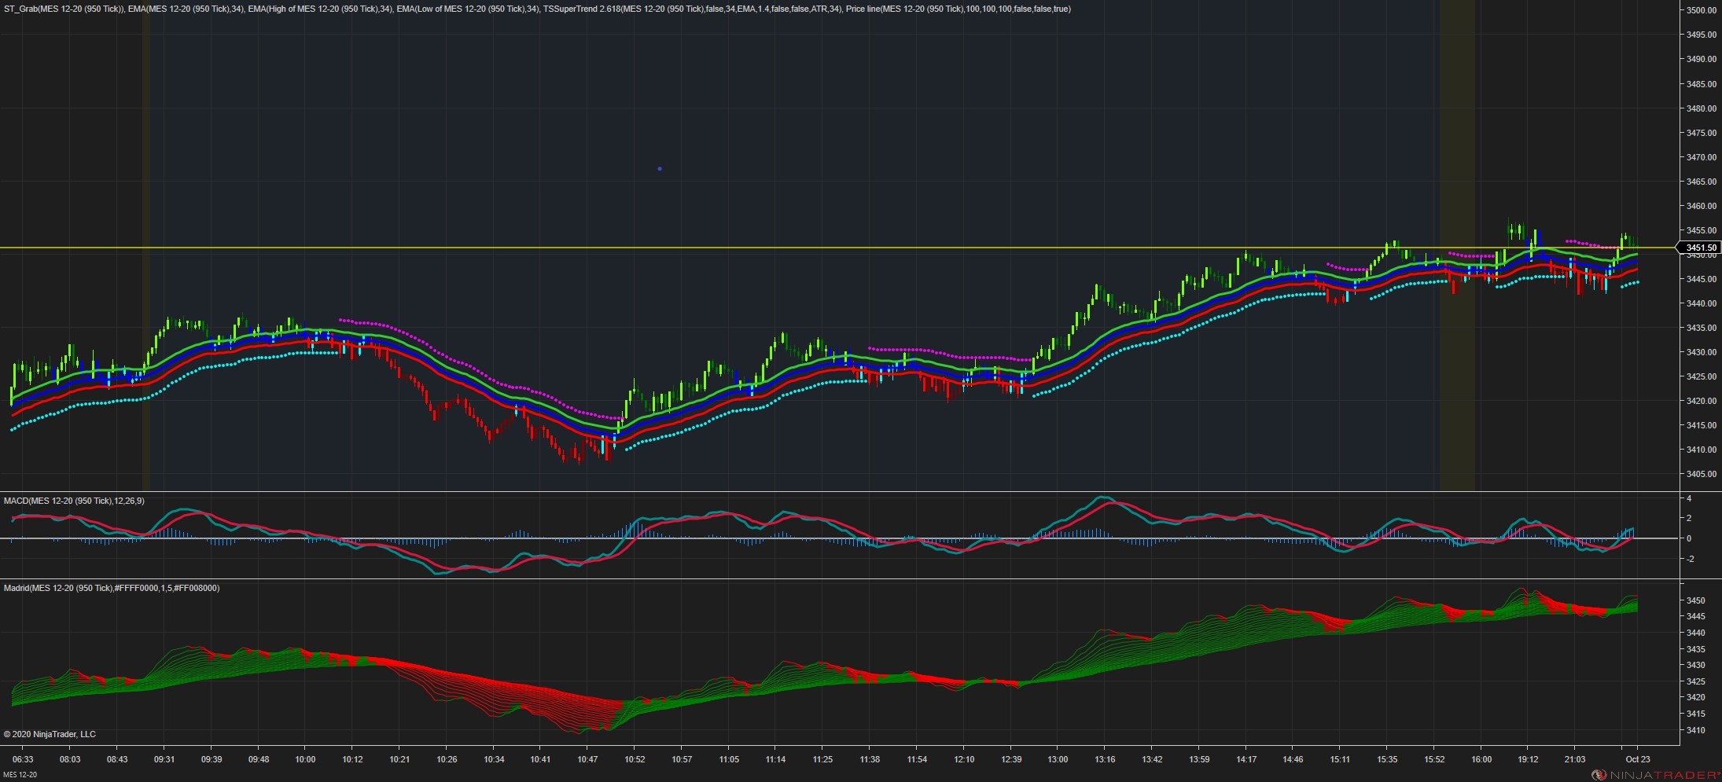
Task: Click the 19:12 time axis label
Action: tap(1528, 759)
